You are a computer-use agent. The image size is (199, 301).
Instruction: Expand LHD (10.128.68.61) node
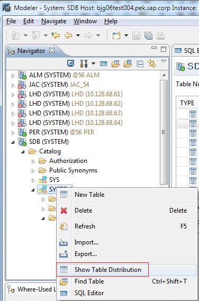click(x=13, y=95)
